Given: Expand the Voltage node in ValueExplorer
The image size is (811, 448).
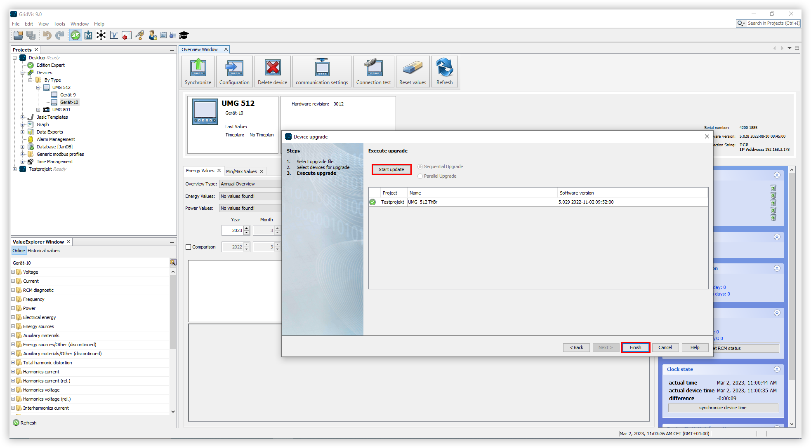Looking at the screenshot, I should [x=14, y=272].
